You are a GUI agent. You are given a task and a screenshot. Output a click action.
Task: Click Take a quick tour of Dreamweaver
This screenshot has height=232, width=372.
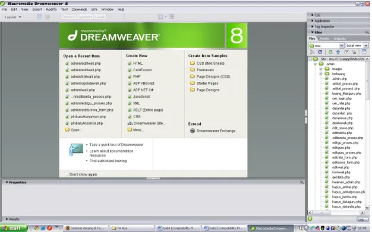(116, 145)
